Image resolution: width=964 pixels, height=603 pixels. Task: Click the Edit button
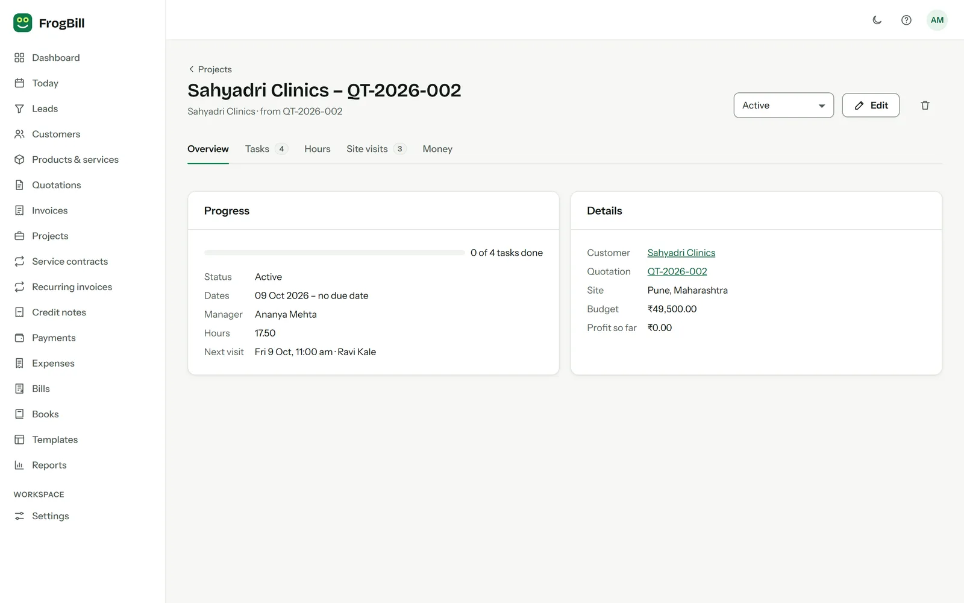(871, 106)
